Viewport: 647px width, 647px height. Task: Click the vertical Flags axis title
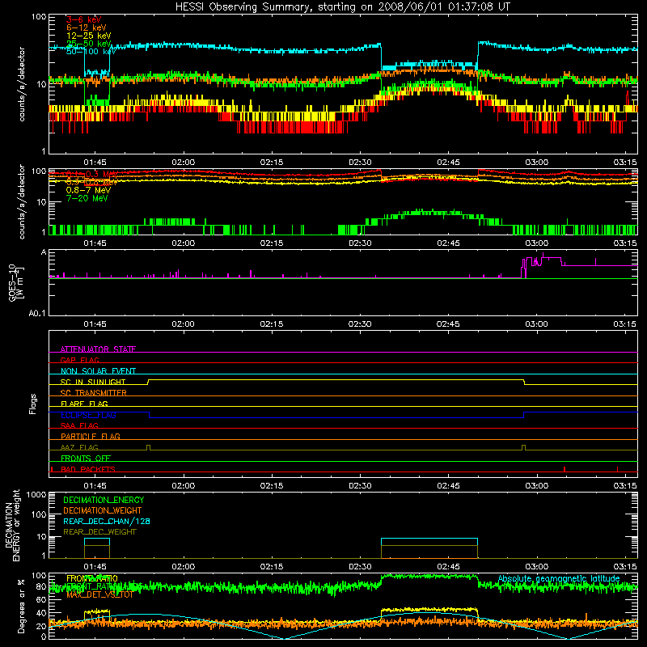click(x=33, y=404)
